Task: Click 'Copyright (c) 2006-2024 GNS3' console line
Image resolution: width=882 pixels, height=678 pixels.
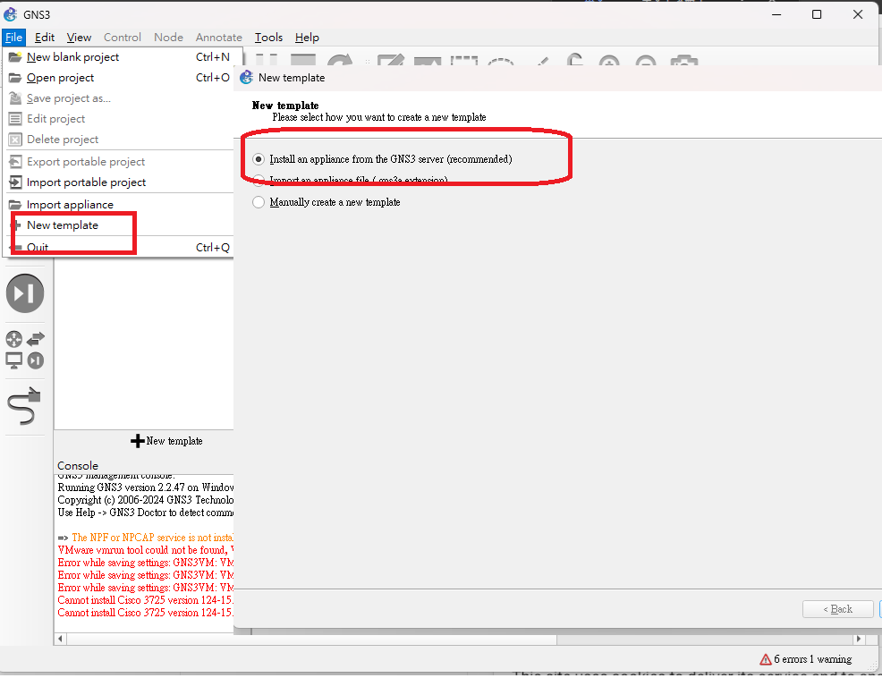Action: 146,500
